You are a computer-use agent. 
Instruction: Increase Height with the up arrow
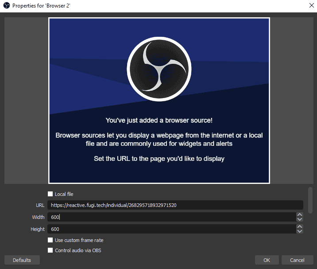300,226
